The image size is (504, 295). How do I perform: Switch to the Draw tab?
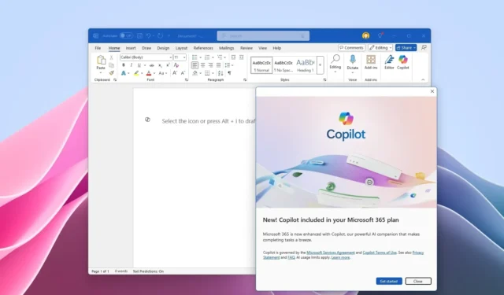tap(146, 48)
